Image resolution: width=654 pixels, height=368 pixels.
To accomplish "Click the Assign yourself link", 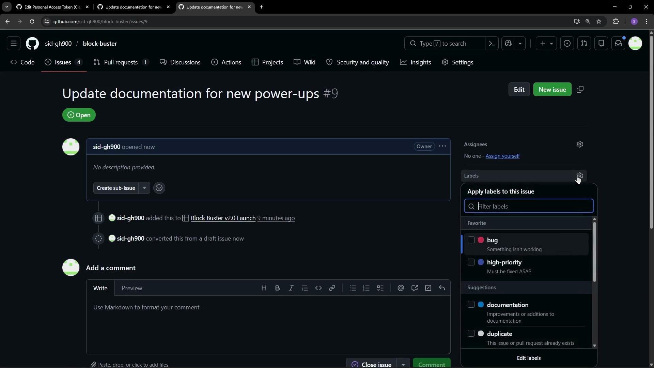I will pyautogui.click(x=502, y=156).
